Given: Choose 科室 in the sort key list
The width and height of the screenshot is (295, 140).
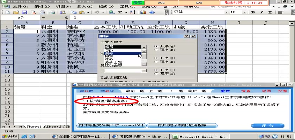Looking at the screenshot, I should [x=123, y=56].
